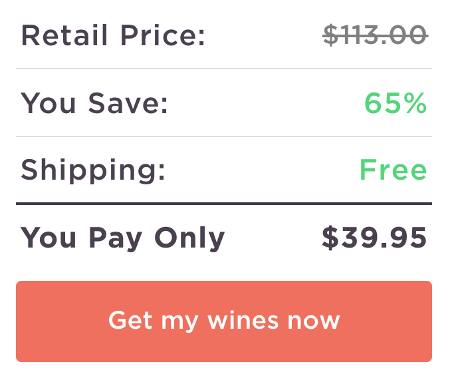Click the green "Free" shipping value

pos(393,170)
